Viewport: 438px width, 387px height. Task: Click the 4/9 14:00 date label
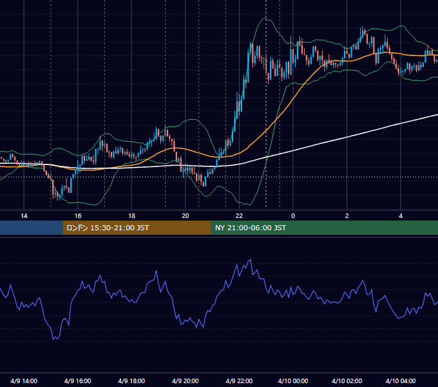[x=24, y=381]
